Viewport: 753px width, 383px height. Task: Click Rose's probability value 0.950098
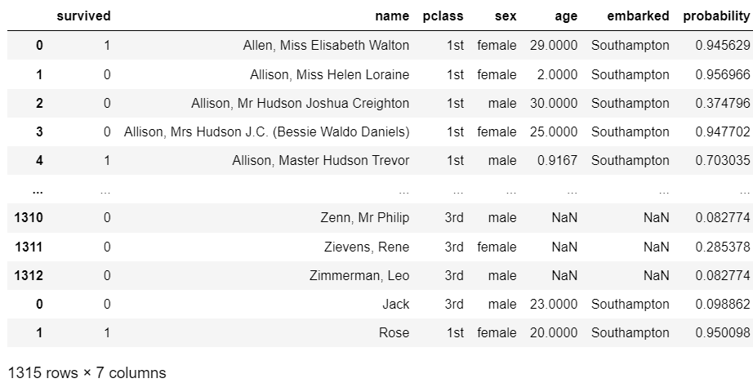click(723, 332)
